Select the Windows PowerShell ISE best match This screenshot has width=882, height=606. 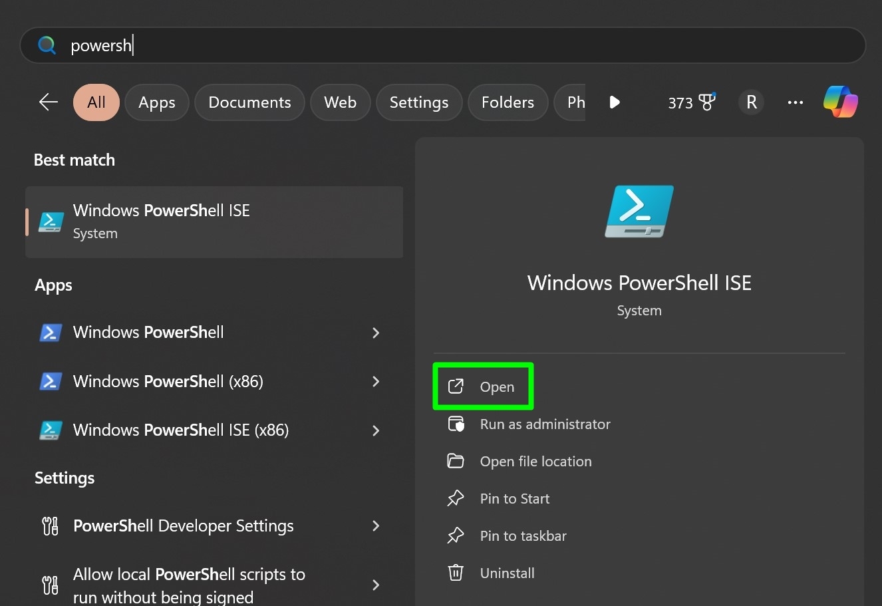(214, 222)
